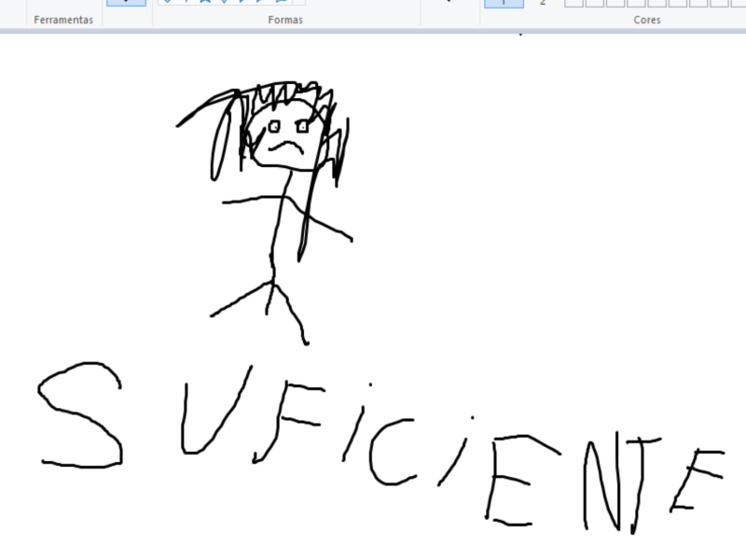746x560 pixels.
Task: Open the ribbon dropdown arrow above Cores
Action: tap(518, 34)
